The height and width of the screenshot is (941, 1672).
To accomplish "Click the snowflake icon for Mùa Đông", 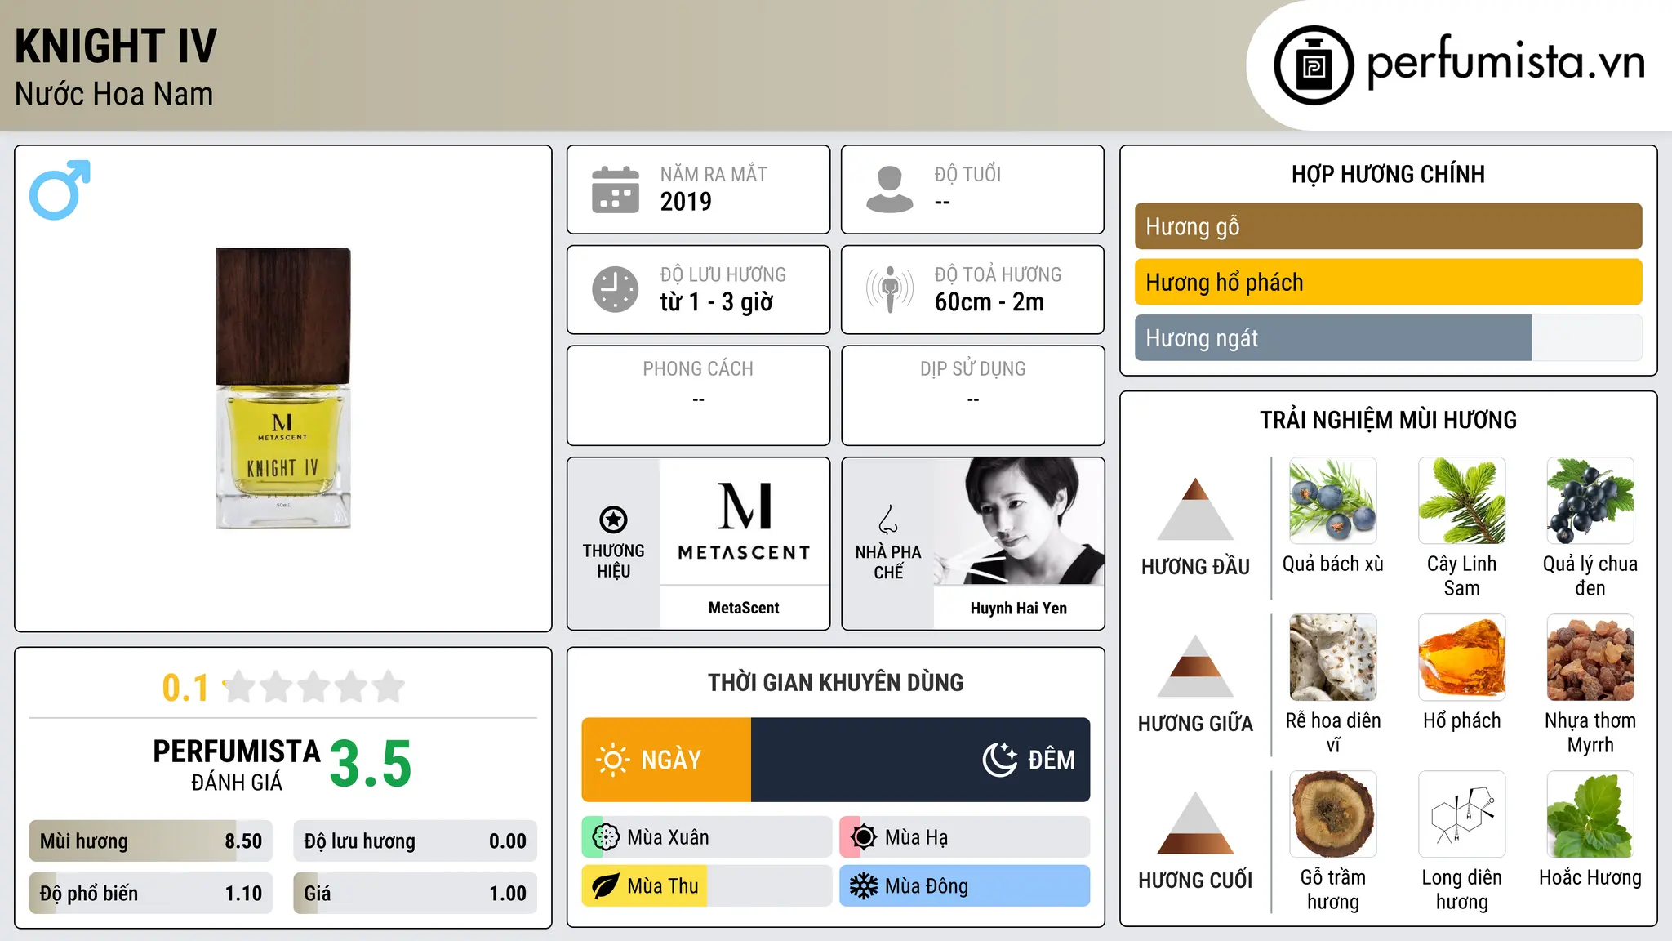I will click(x=864, y=886).
